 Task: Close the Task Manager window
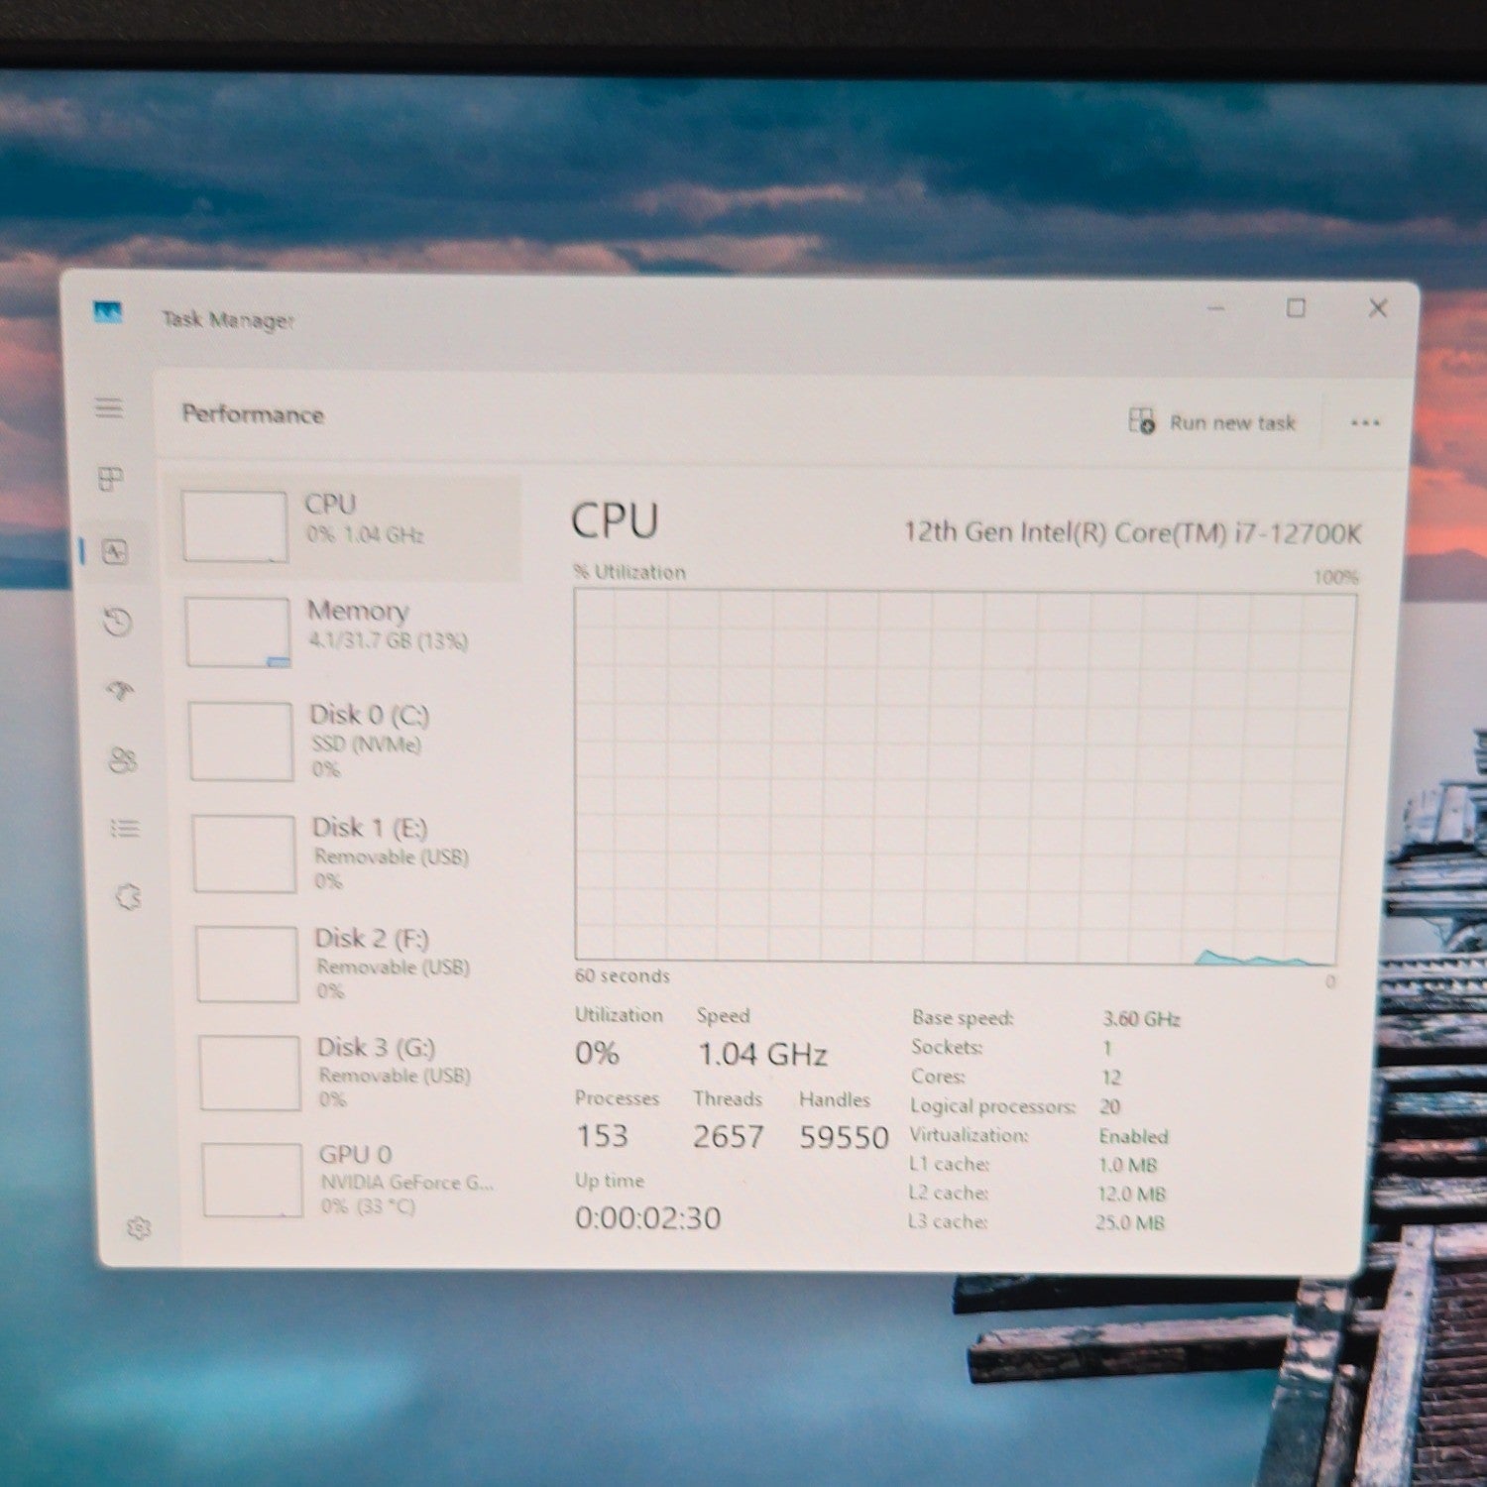[1378, 308]
